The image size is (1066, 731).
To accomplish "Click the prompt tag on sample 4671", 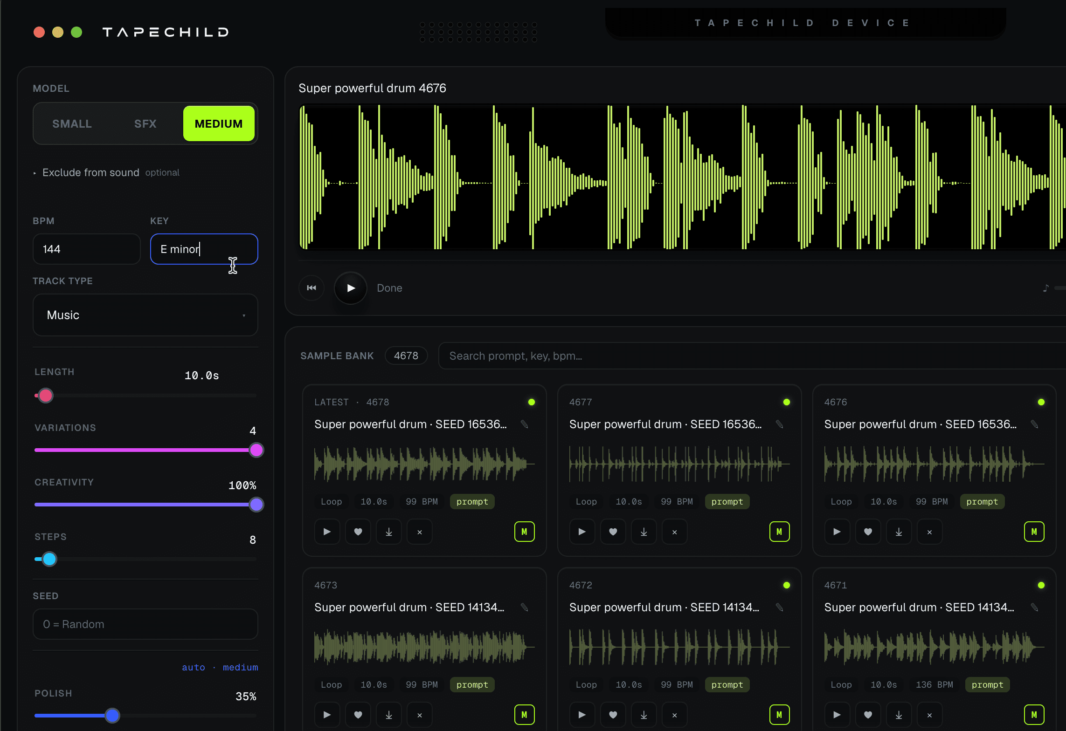I will tap(987, 684).
